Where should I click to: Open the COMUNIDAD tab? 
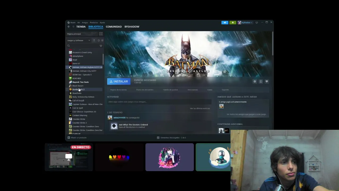(x=114, y=27)
